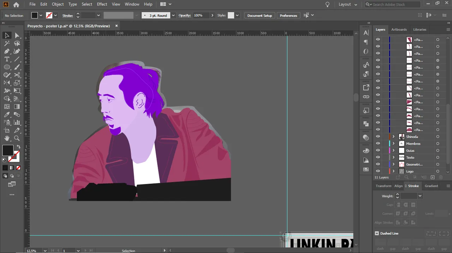
Task: Choose the Column Graph tool
Action: (x=17, y=122)
